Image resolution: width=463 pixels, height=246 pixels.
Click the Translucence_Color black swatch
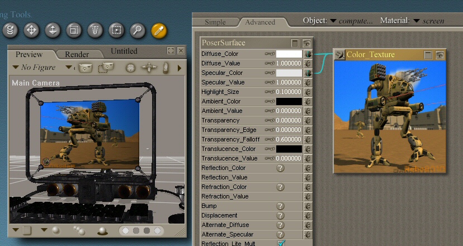[289, 149]
